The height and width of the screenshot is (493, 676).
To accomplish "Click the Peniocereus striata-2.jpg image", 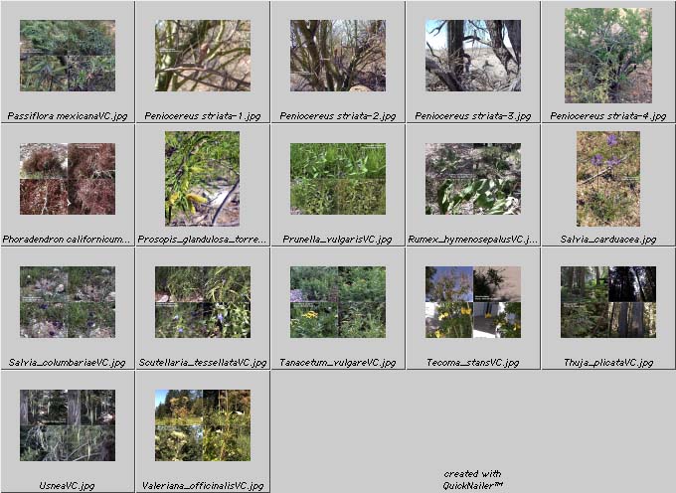I will [x=338, y=56].
